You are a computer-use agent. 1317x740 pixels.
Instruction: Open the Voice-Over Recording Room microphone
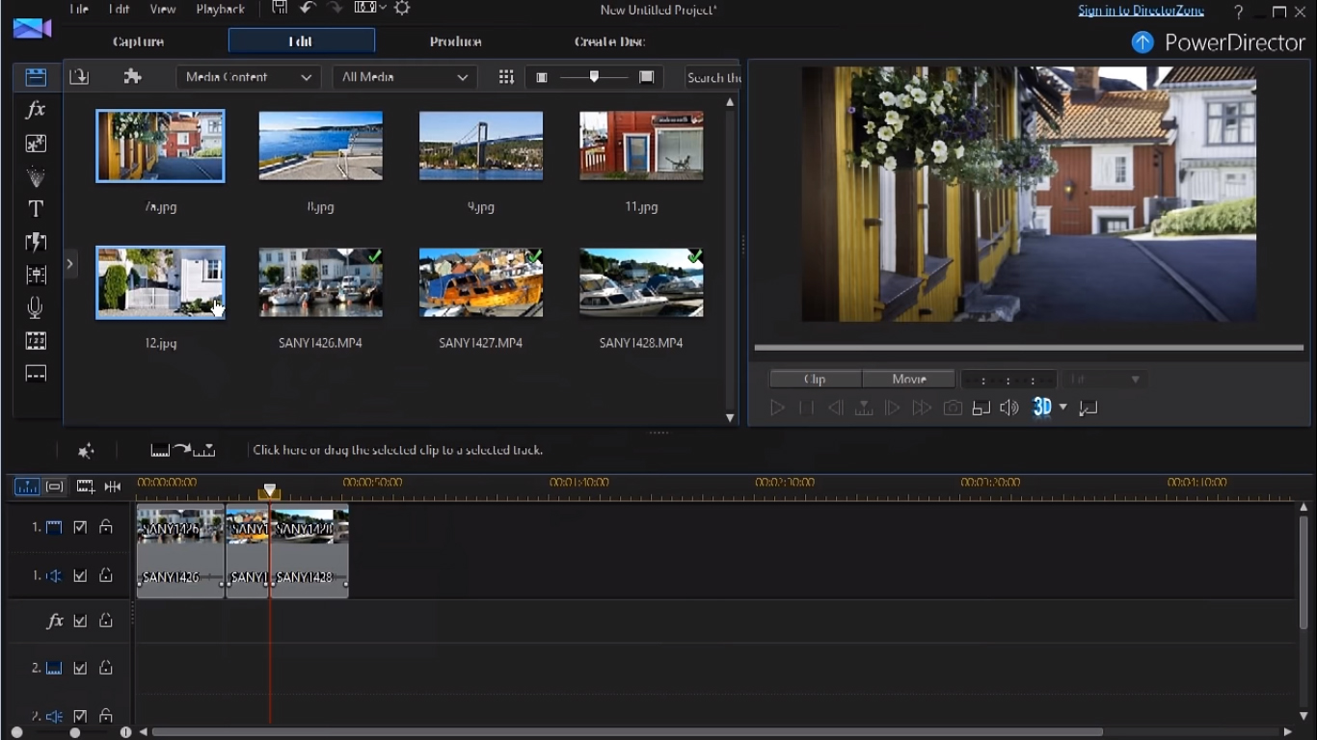36,307
